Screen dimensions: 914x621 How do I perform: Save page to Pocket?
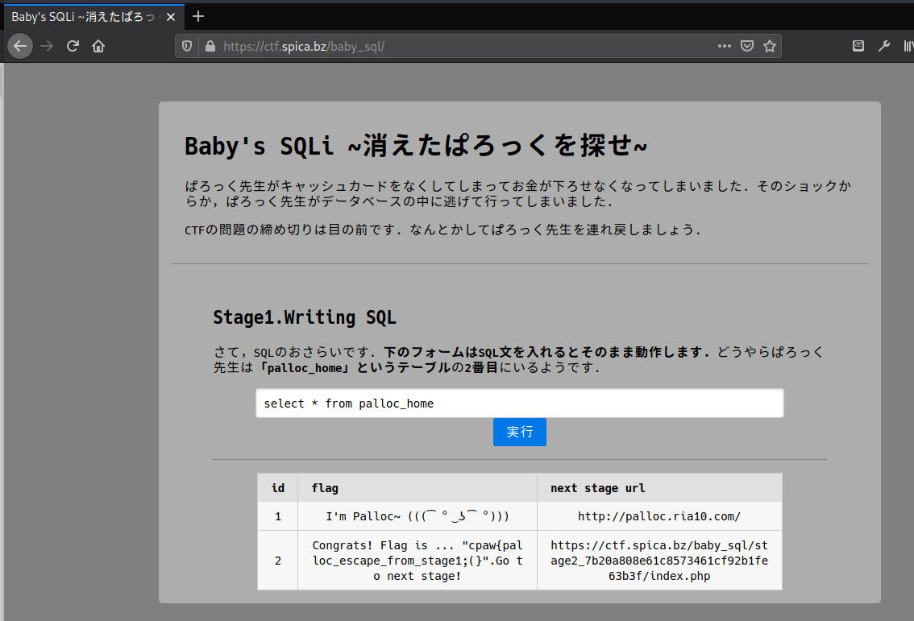click(x=747, y=47)
